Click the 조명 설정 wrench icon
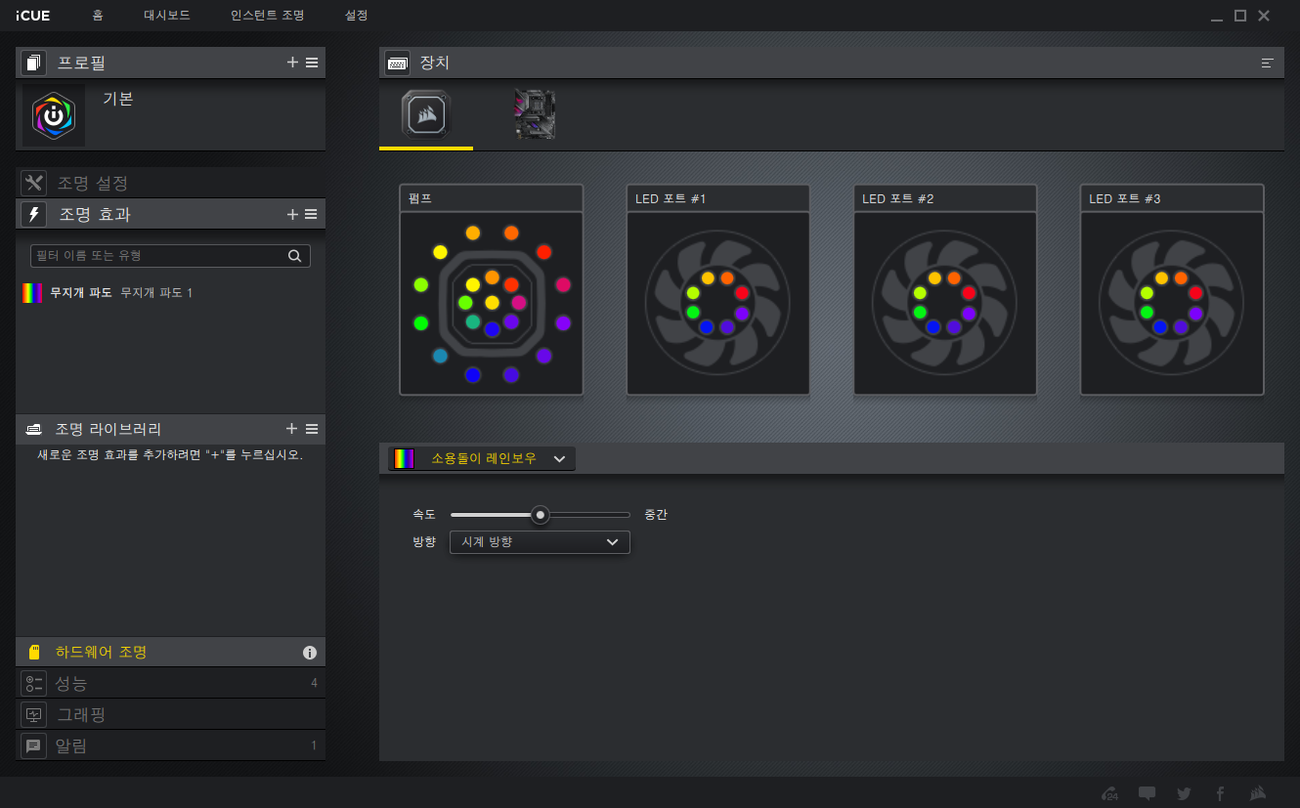1300x808 pixels. coord(33,183)
